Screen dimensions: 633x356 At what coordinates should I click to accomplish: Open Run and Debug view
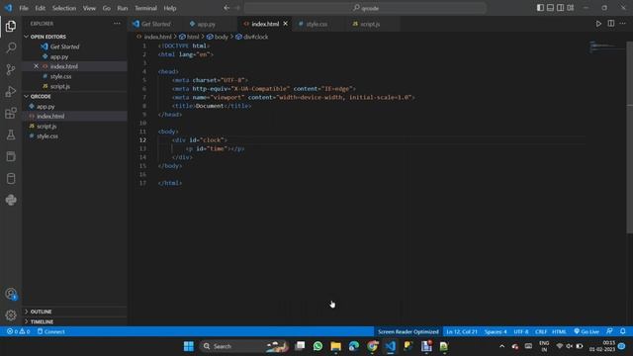pos(11,92)
